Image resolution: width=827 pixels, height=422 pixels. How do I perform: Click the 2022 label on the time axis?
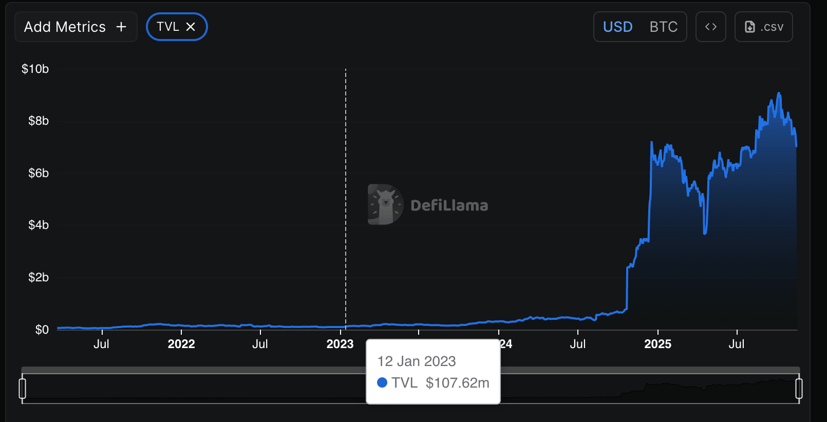pyautogui.click(x=181, y=344)
